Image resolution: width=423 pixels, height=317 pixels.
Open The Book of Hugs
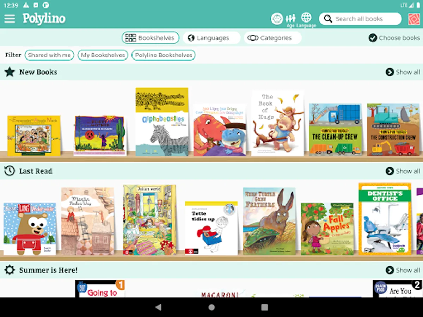(x=278, y=123)
